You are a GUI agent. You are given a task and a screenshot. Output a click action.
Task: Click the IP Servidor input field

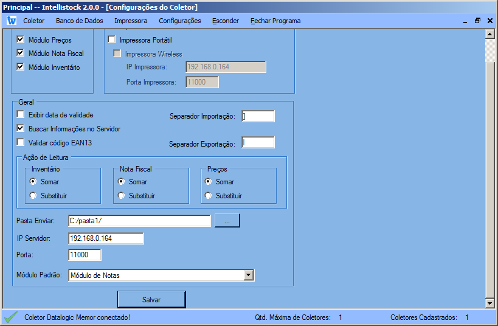(x=106, y=238)
